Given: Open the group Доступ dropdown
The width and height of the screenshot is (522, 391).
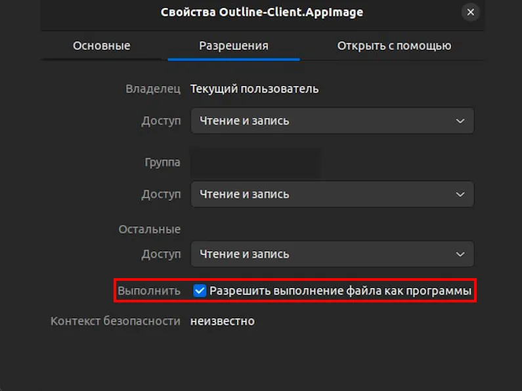Looking at the screenshot, I should point(332,194).
